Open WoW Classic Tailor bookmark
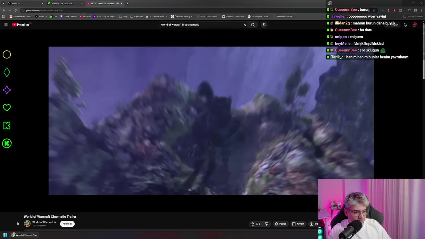The height and width of the screenshot is (239, 425). (208, 16)
